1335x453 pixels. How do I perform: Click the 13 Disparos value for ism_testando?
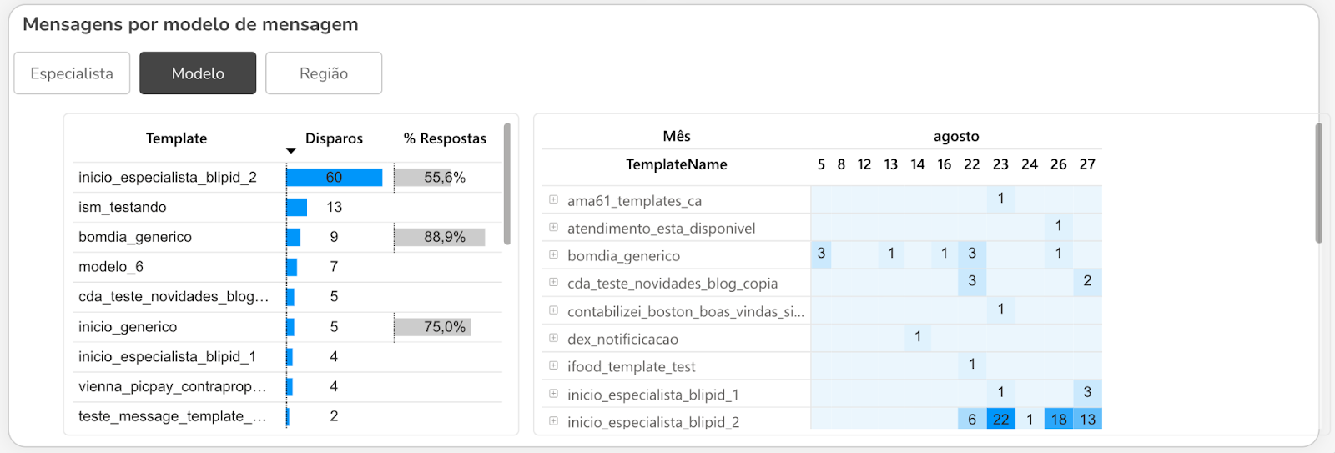(334, 207)
